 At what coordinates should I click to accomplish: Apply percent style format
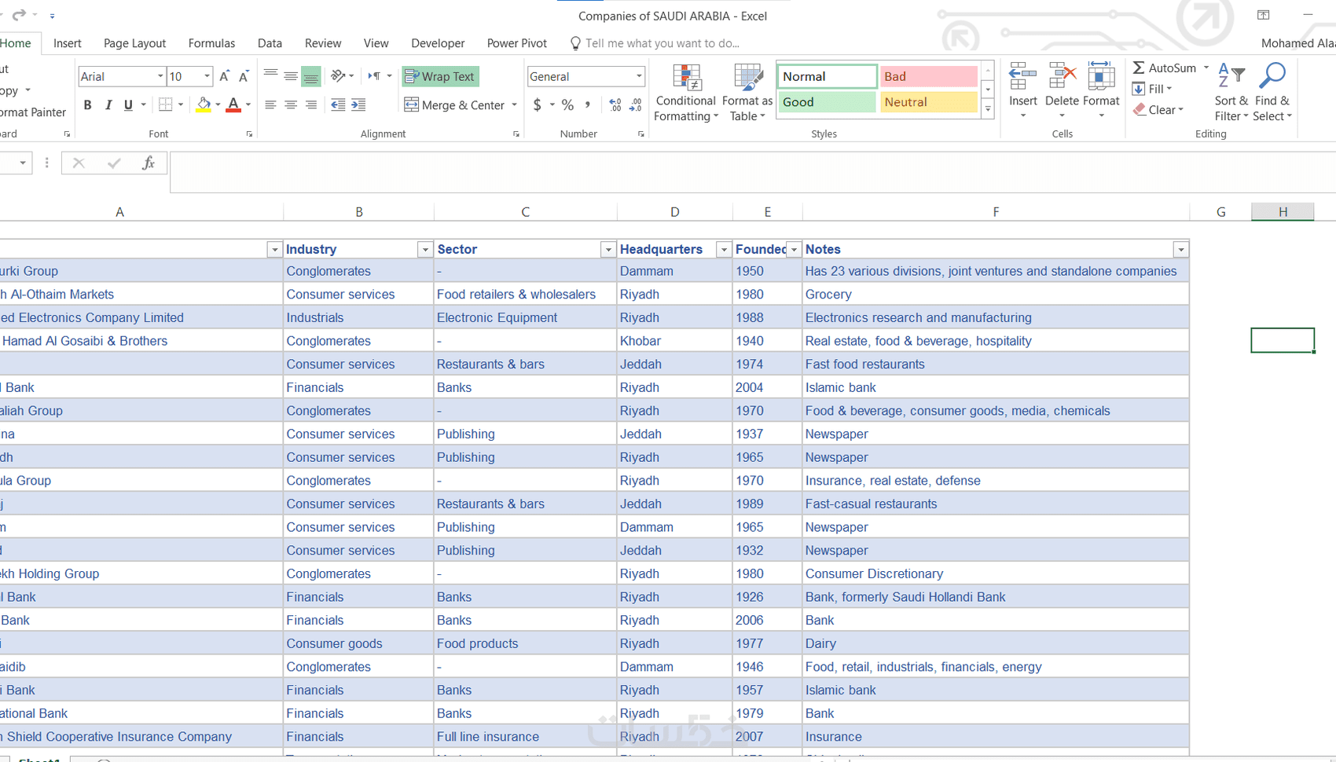click(567, 104)
